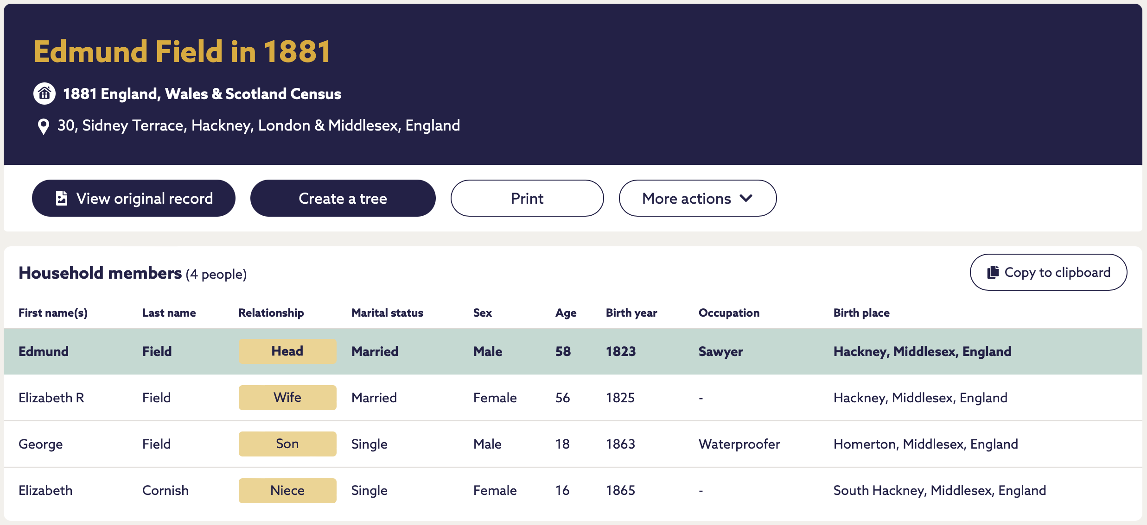Click the Birth place column header
The height and width of the screenshot is (525, 1147).
click(x=861, y=313)
